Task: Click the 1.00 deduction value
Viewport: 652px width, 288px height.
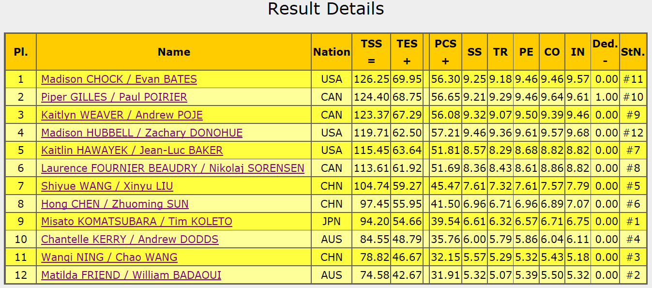Action: pyautogui.click(x=606, y=97)
